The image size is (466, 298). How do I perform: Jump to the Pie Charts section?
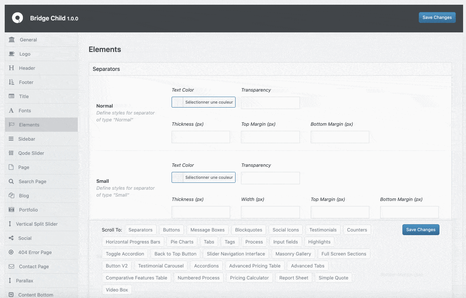coord(182,242)
